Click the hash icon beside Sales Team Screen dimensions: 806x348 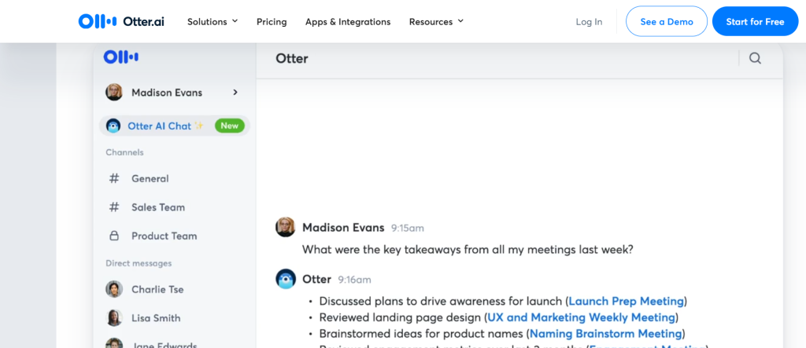(x=114, y=207)
